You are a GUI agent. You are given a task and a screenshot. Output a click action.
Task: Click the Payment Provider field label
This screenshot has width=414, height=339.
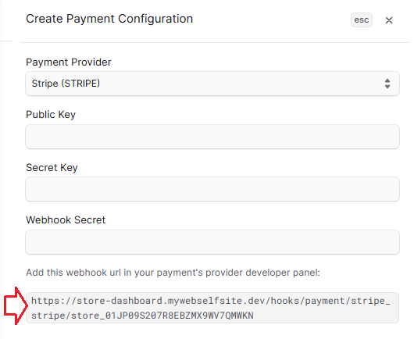(x=69, y=62)
